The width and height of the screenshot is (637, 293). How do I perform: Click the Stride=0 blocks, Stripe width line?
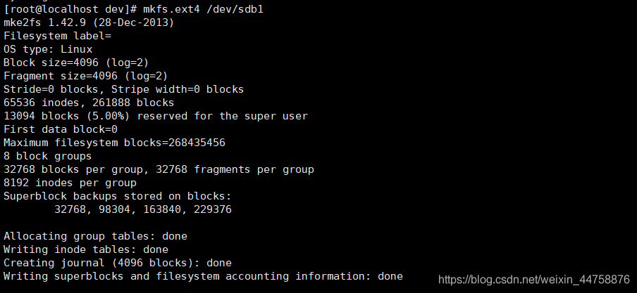point(123,89)
